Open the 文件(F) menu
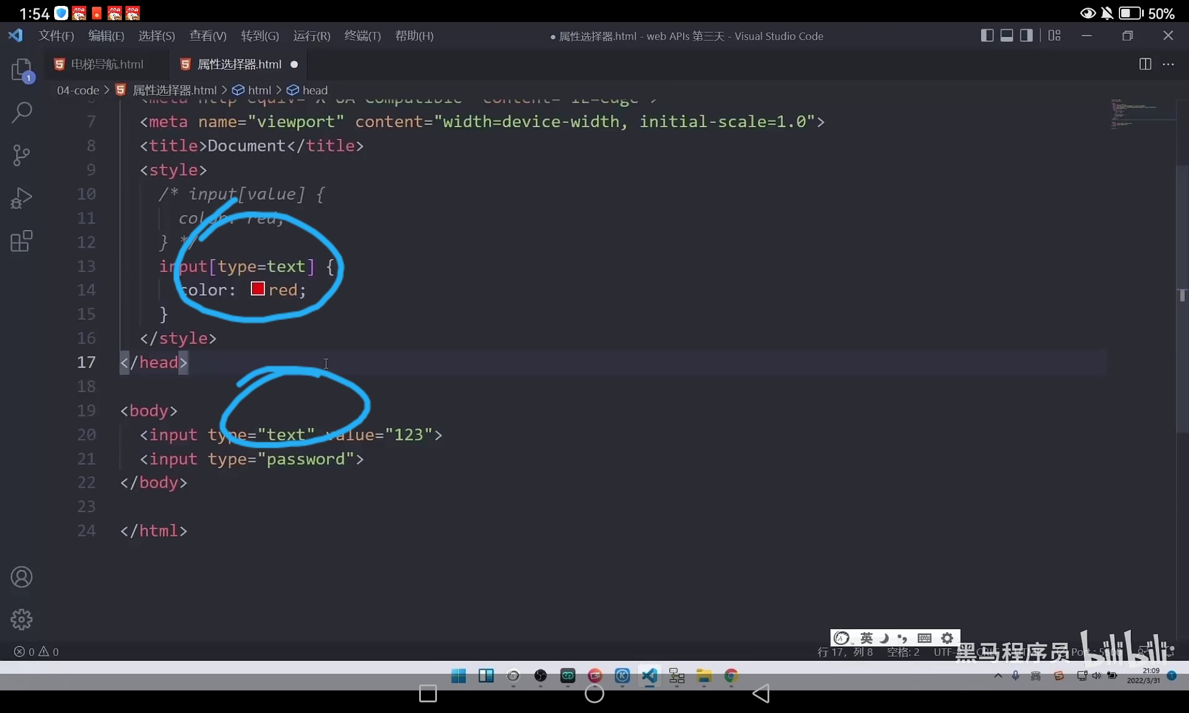This screenshot has width=1189, height=713. [56, 36]
